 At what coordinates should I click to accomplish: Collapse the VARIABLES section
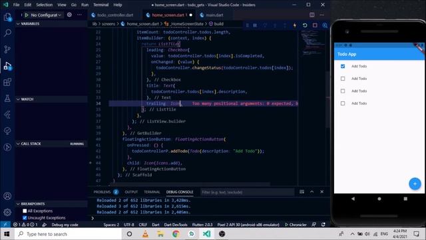[x=51, y=24]
